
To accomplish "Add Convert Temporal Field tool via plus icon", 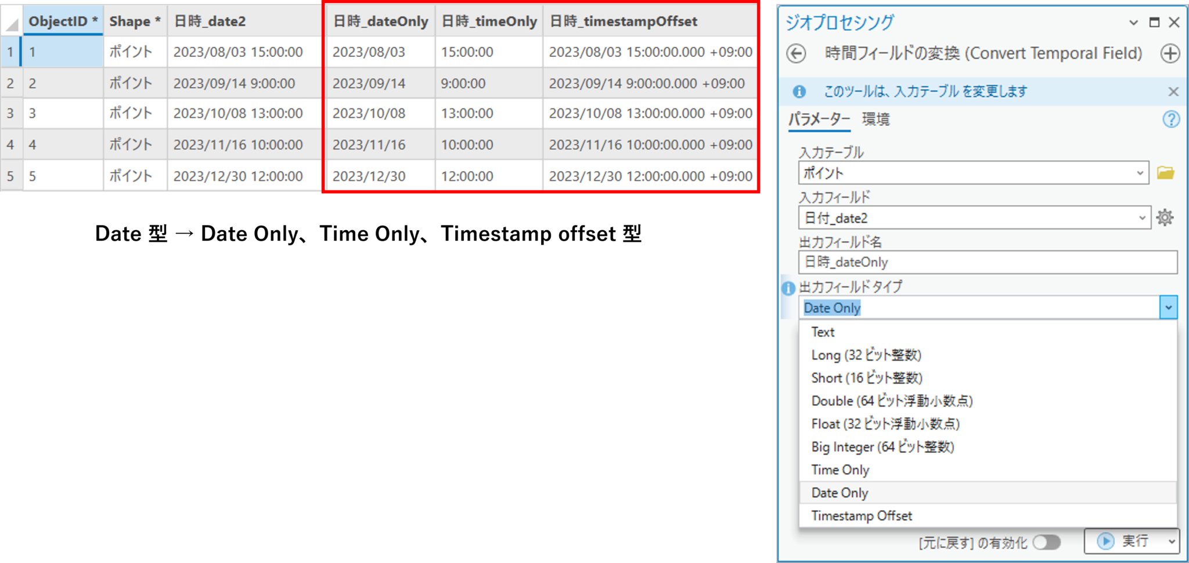I will pos(1170,53).
